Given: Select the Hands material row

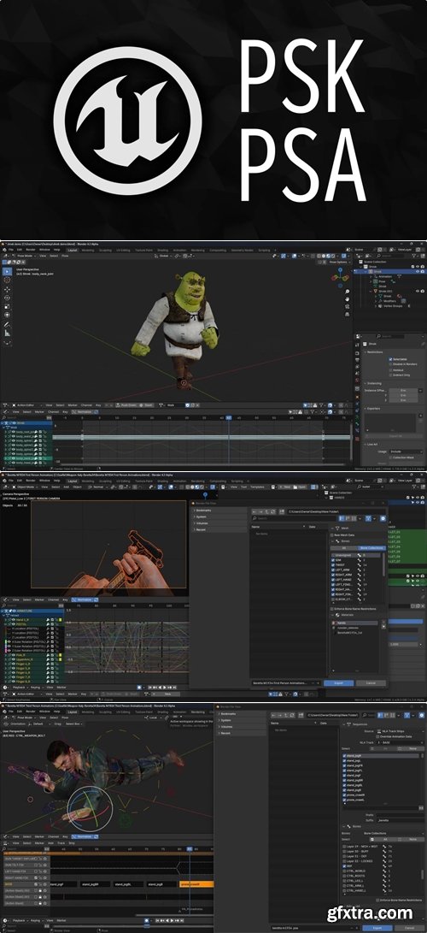Looking at the screenshot, I should [x=354, y=623].
